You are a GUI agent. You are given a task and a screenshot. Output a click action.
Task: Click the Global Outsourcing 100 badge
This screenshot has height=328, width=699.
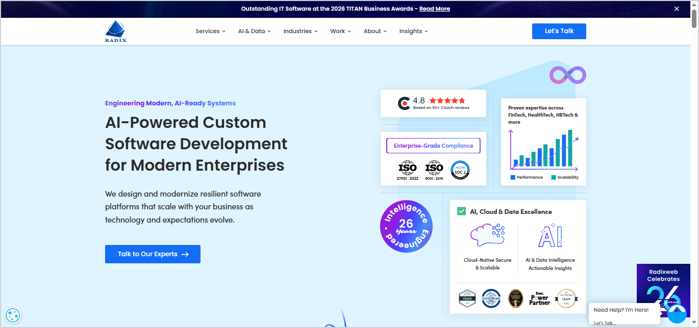point(491,298)
